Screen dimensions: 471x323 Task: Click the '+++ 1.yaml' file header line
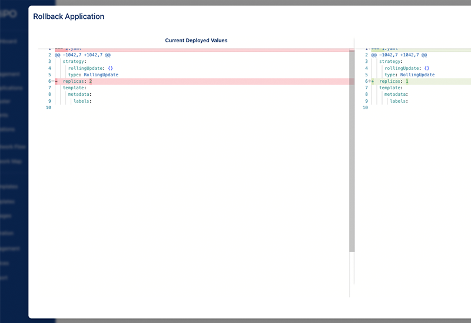pyautogui.click(x=384, y=49)
